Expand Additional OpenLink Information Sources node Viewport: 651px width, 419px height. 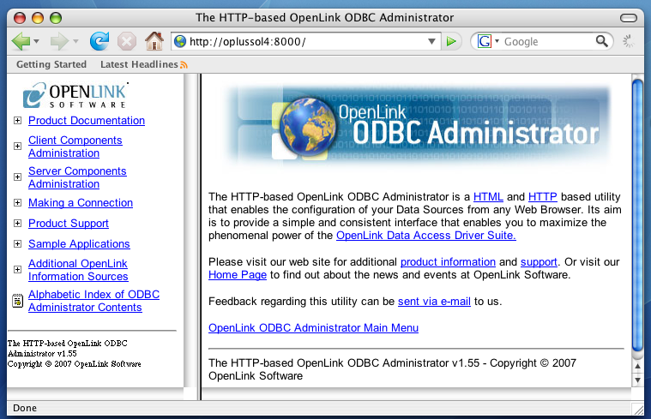(17, 269)
